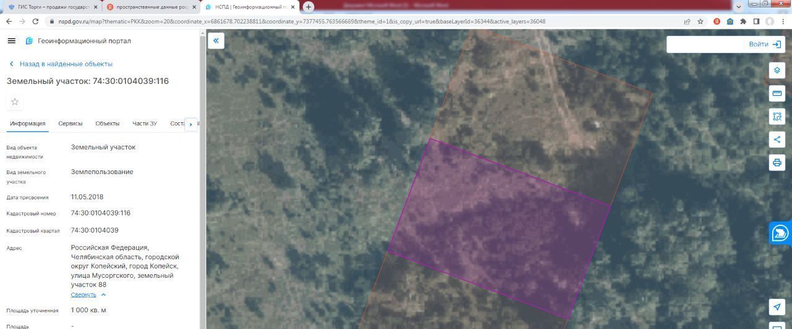Close the НСПД Геоинформационный tab
Screen dimensions: 792x329
293,7
